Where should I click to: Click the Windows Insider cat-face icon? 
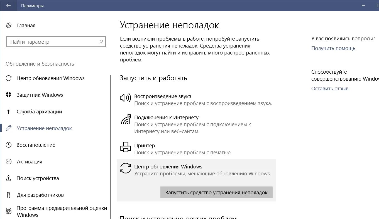(9, 211)
